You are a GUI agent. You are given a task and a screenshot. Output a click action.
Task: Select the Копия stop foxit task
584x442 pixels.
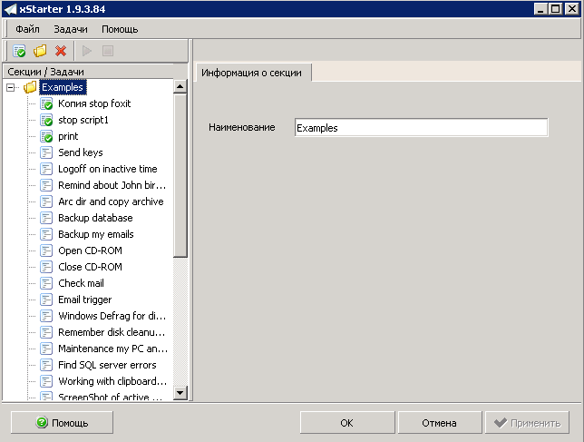(x=94, y=103)
